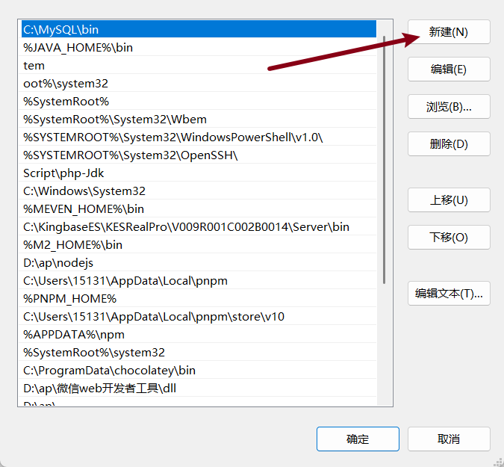Select the %JAVA_HOME%\bin path entry
This screenshot has width=504, height=467.
pyautogui.click(x=78, y=48)
